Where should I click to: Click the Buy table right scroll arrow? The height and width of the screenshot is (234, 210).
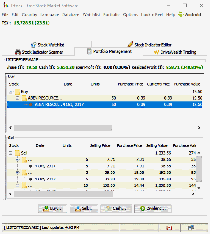[199, 128]
